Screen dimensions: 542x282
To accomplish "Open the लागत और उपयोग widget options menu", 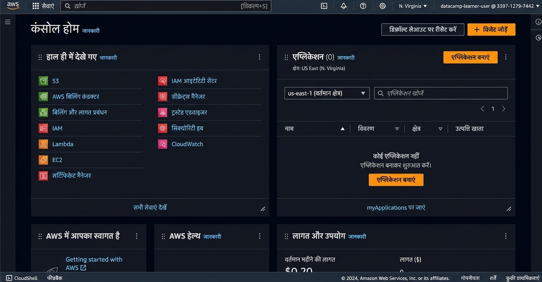I will tap(506, 236).
